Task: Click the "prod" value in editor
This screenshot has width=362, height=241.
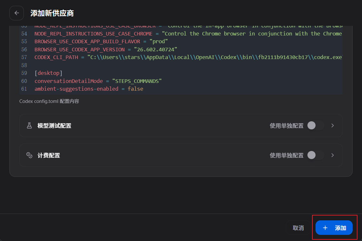Action: click(x=159, y=42)
